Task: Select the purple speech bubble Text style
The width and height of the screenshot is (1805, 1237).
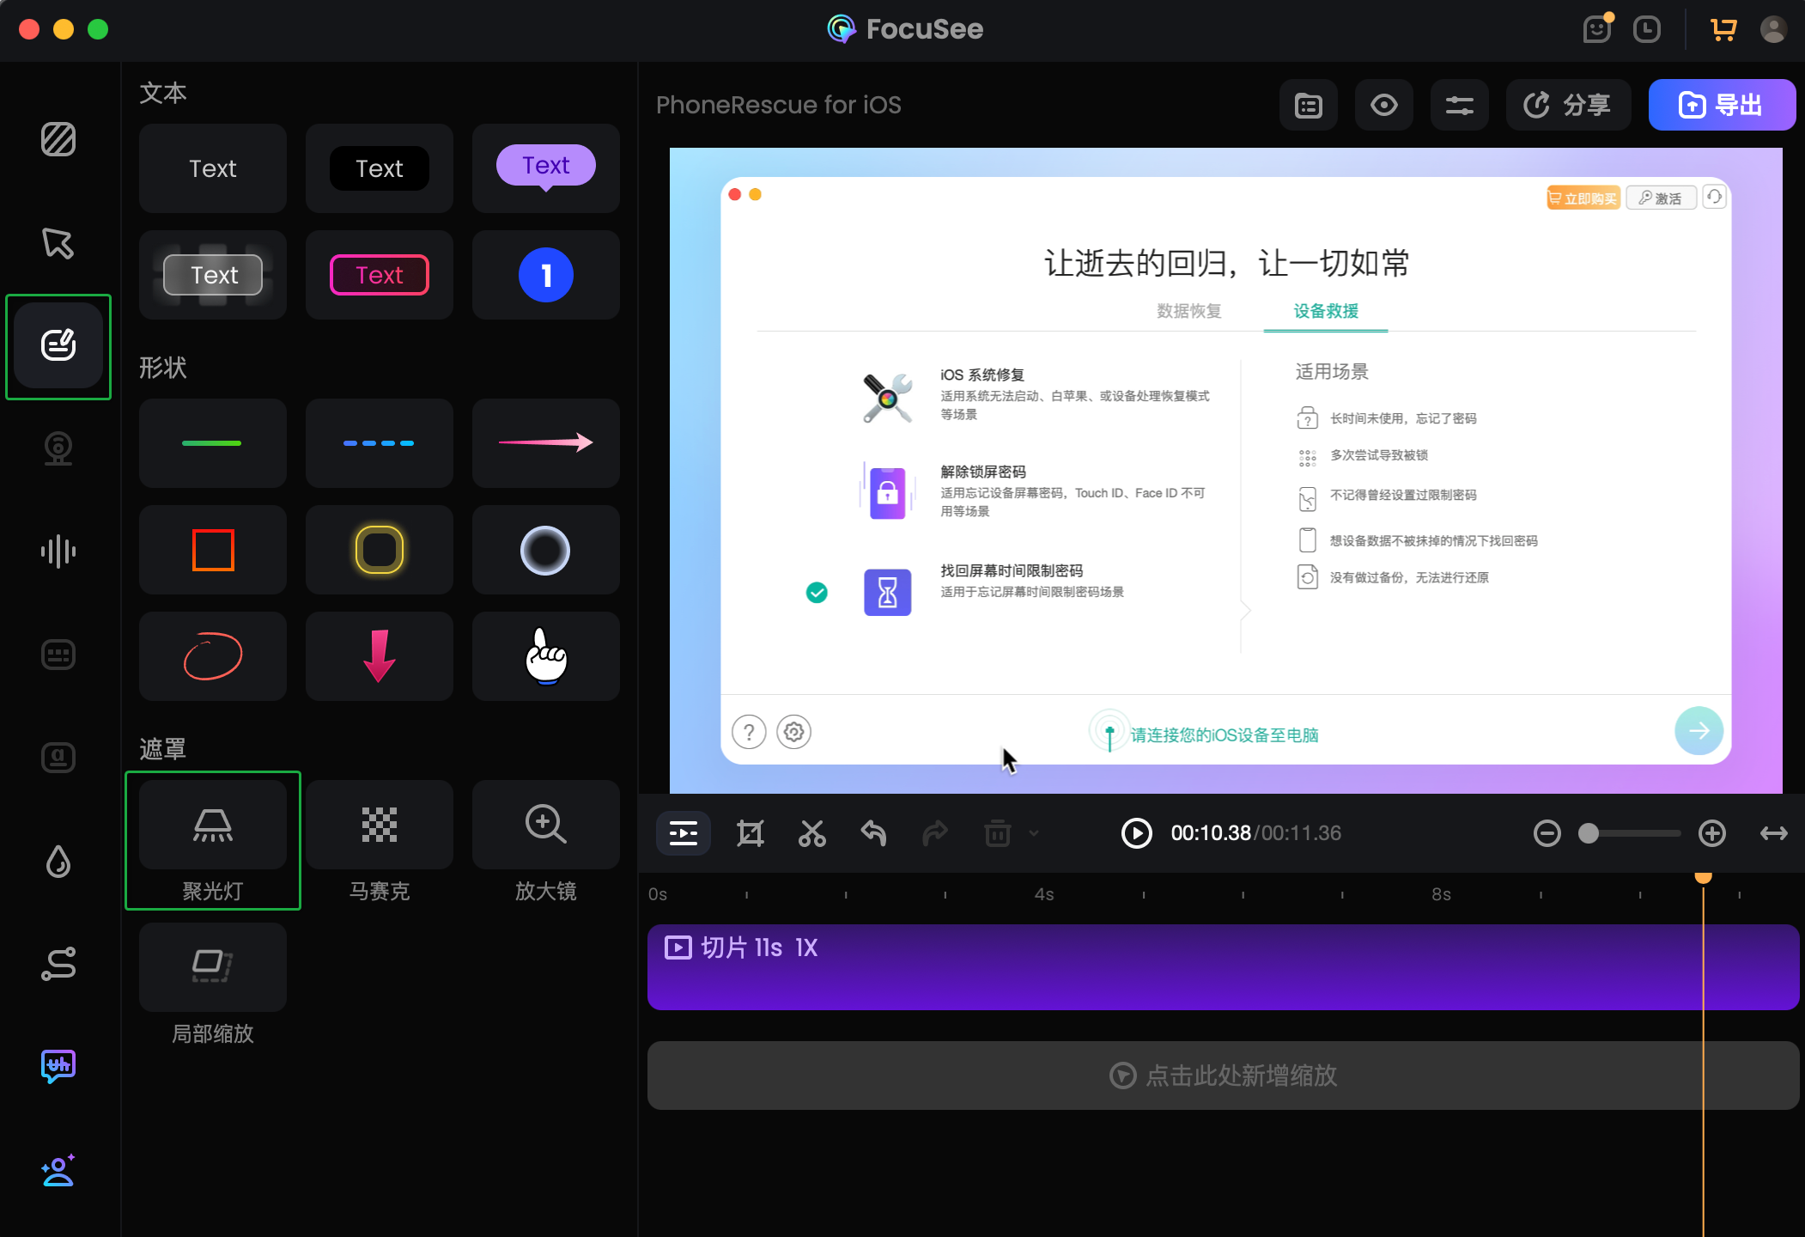Action: [x=546, y=168]
